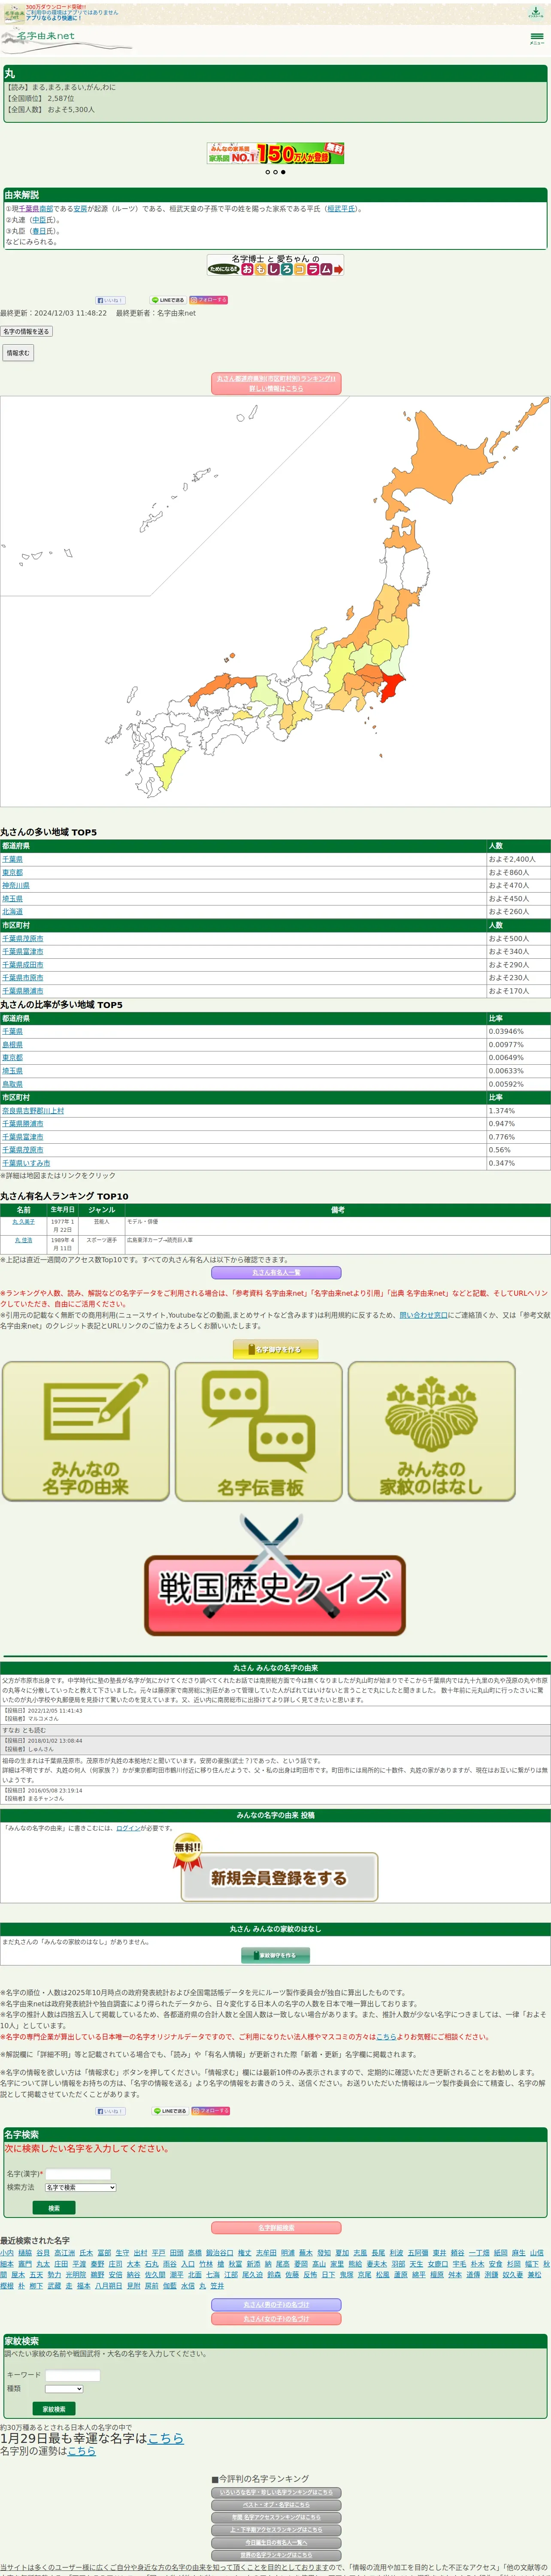
Task: Open 今日誕生日の有名人一覧へ ranking button
Action: tap(276, 2543)
